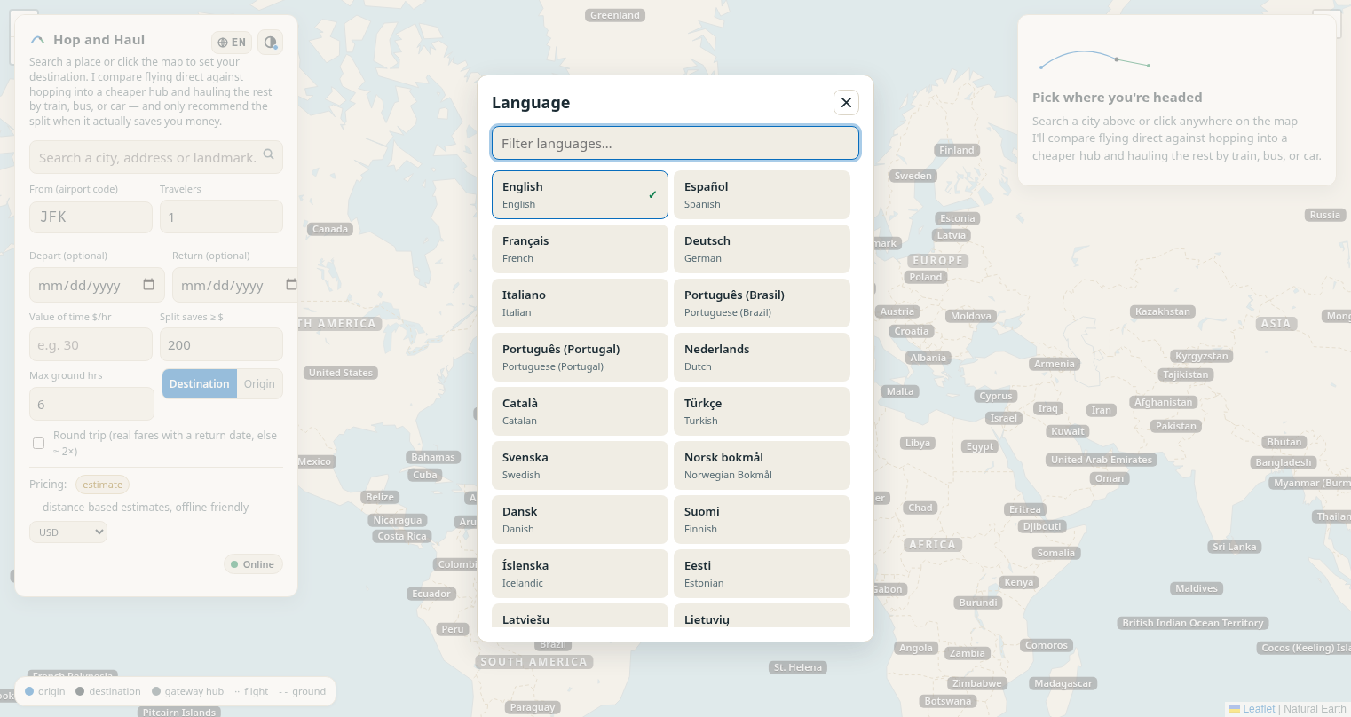The height and width of the screenshot is (717, 1351).
Task: Switch to Nederlands (Dutch)
Action: tap(762, 357)
